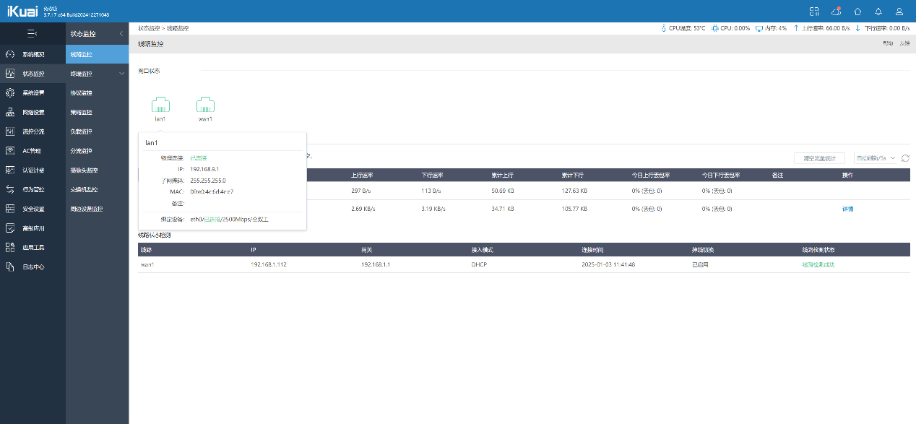
Task: Select 网络设置 in the sidebar
Action: point(33,113)
